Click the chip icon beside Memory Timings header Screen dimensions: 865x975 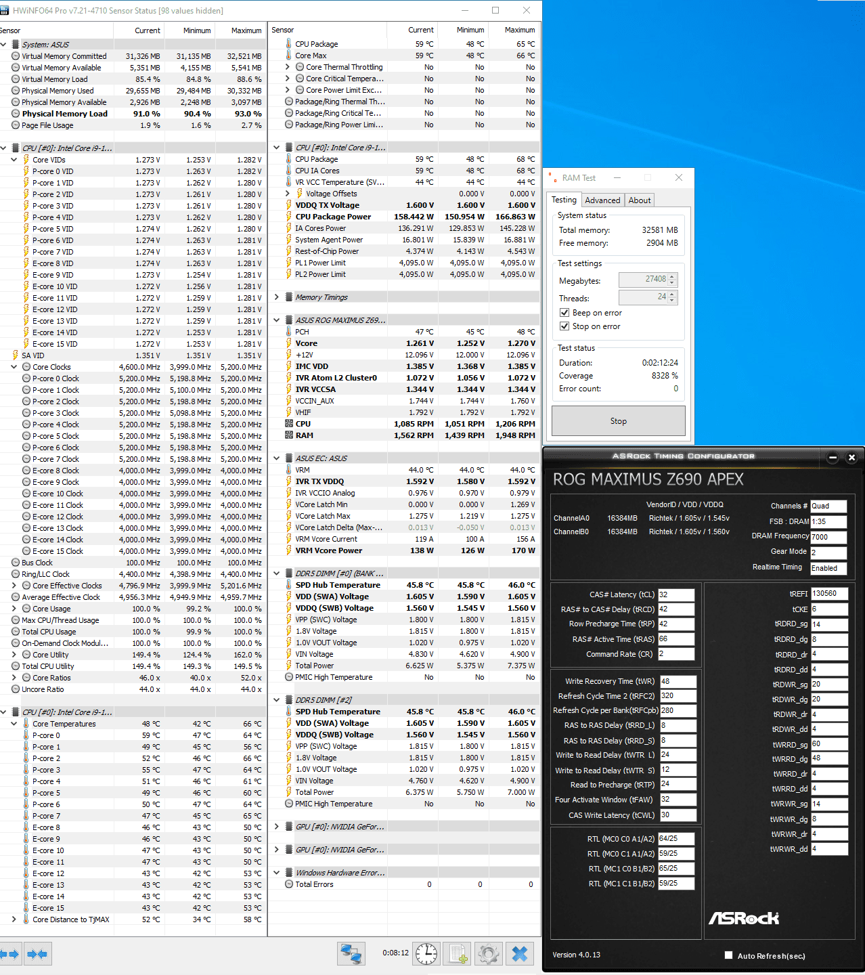(x=289, y=297)
